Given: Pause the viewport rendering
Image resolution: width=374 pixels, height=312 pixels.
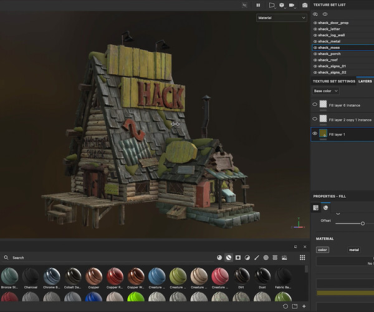Looking at the screenshot, I should click(258, 5).
